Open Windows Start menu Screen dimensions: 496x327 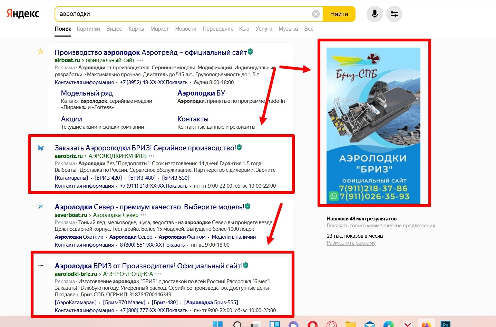[x=217, y=324]
